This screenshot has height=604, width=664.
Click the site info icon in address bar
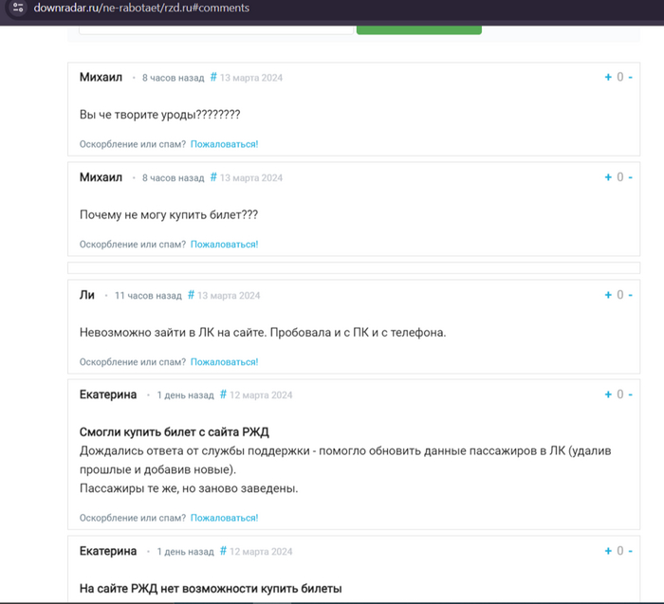coord(17,8)
